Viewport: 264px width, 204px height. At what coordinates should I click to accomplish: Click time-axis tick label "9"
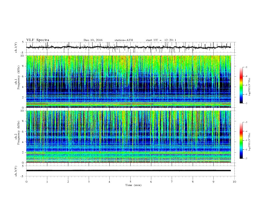tap(213, 182)
